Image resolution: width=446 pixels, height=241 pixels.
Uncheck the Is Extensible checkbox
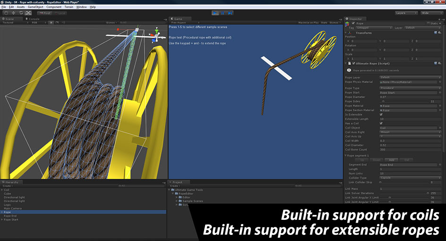[x=381, y=115]
